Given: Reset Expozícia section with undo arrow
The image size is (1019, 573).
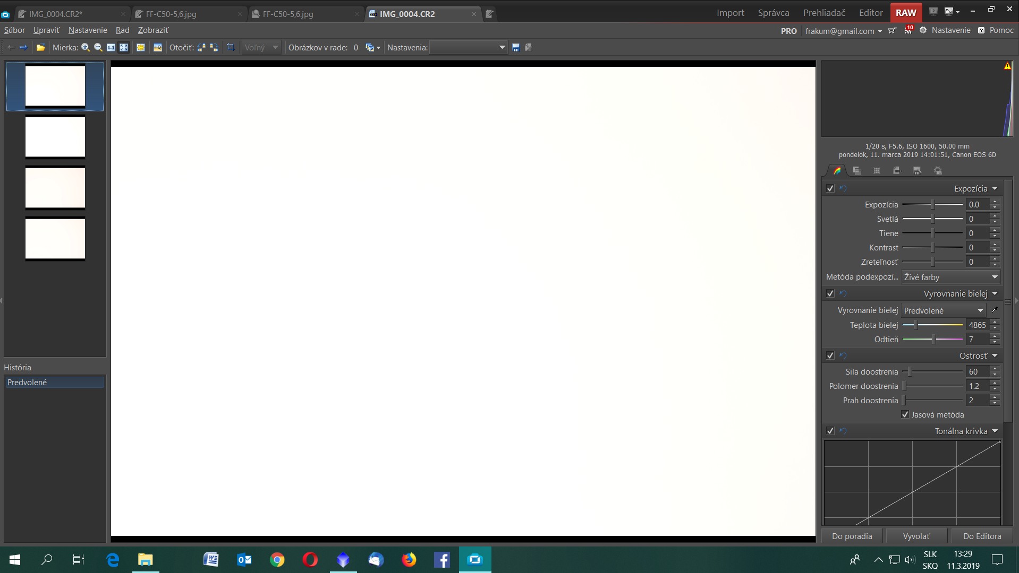Looking at the screenshot, I should coord(843,189).
